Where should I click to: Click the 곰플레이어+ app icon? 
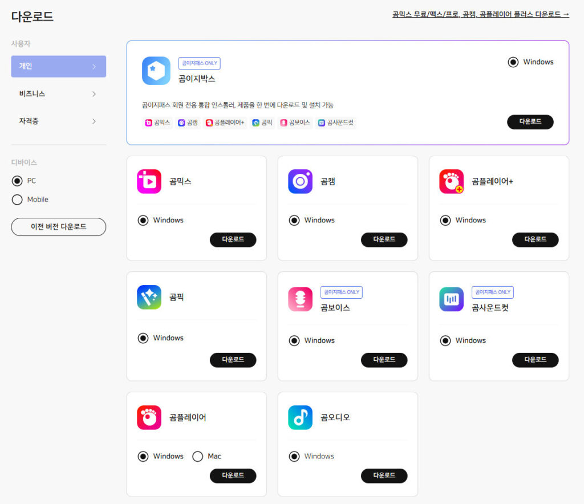451,181
